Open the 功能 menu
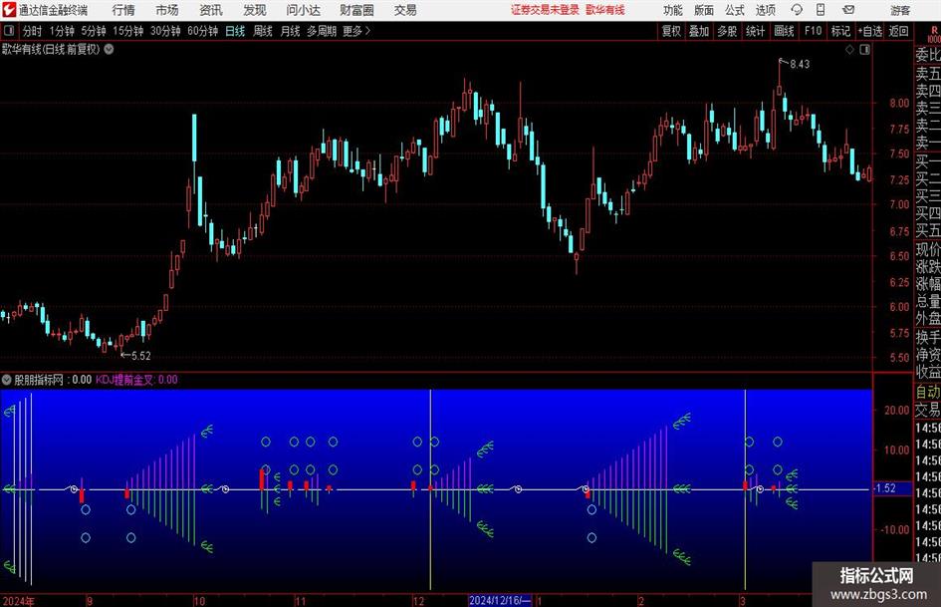Viewport: 941px width, 607px height. point(673,10)
